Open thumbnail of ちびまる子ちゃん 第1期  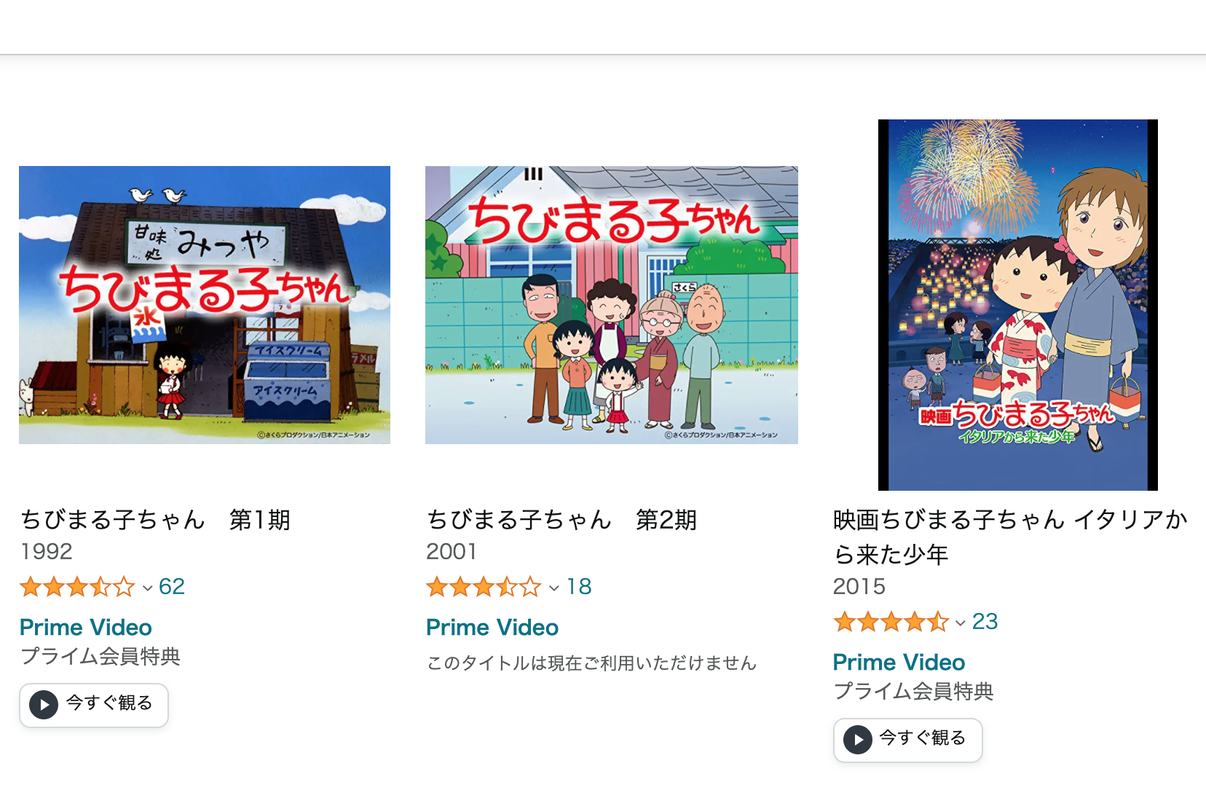coord(205,305)
